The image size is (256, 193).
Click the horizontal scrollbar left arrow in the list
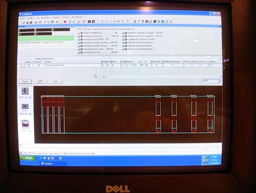pyautogui.click(x=104, y=76)
